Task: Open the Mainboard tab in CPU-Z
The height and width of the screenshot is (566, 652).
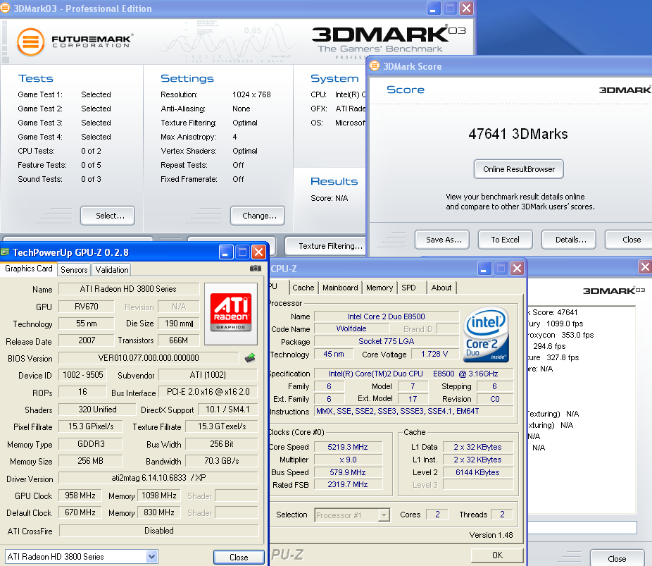Action: tap(340, 288)
